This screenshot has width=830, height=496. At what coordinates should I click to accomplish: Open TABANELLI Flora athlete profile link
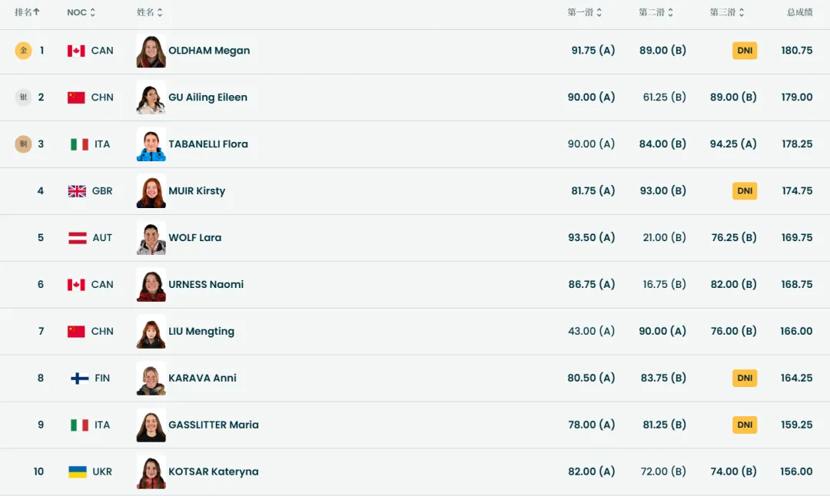coord(208,144)
